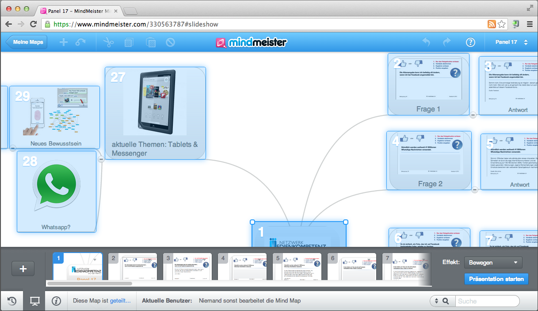Collapse branch next to Frage 2

(475, 190)
